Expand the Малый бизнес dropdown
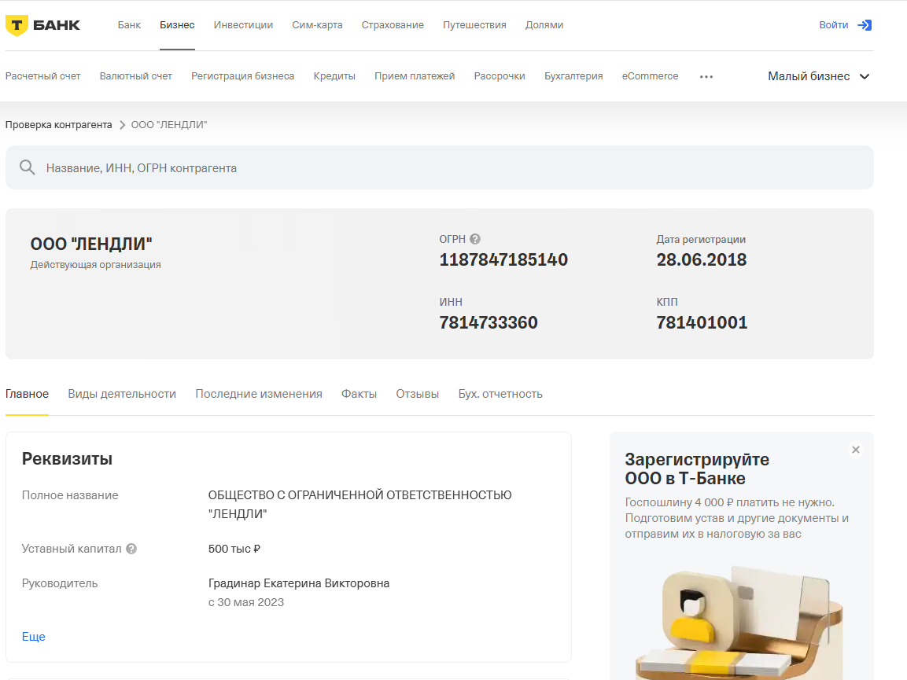The image size is (907, 680). click(818, 76)
